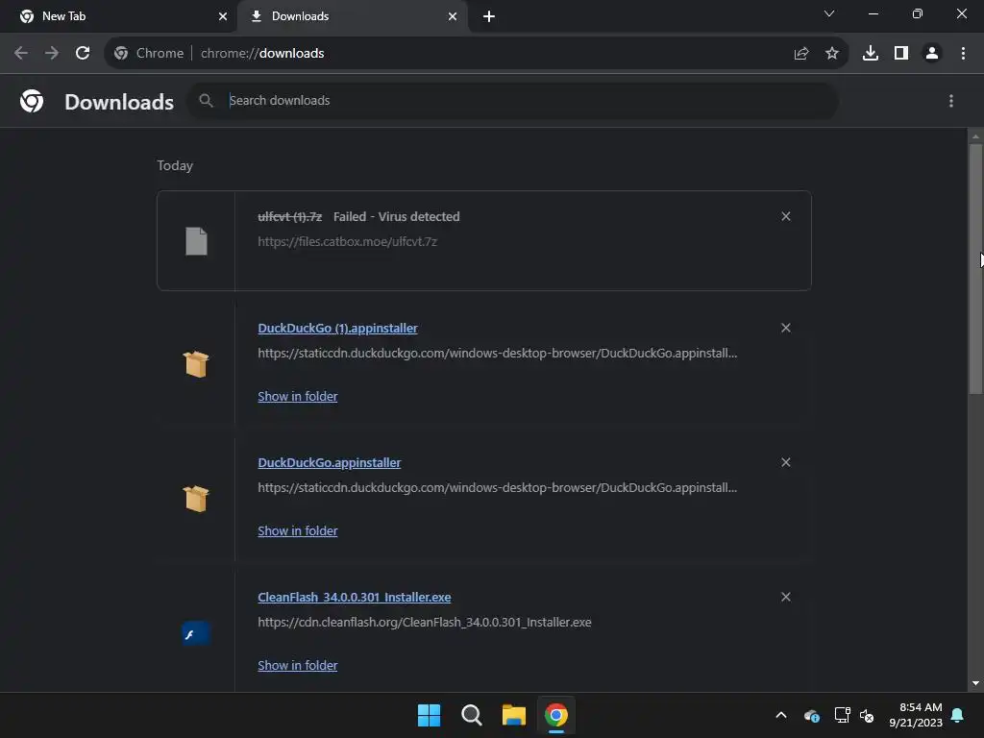Open Windows taskbar search
The width and height of the screenshot is (984, 738).
[x=471, y=715]
